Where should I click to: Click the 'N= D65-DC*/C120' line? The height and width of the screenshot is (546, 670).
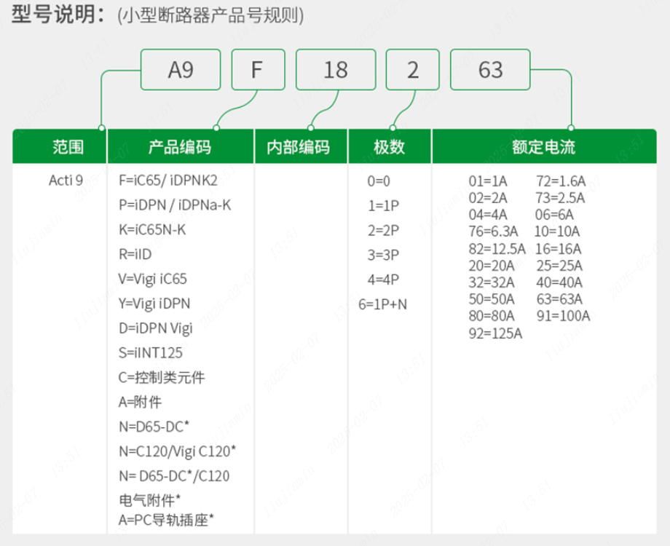click(174, 476)
